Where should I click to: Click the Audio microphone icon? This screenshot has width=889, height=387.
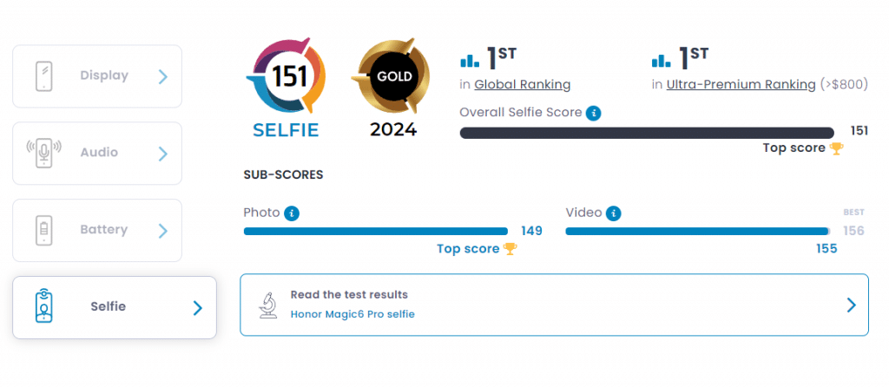(44, 153)
